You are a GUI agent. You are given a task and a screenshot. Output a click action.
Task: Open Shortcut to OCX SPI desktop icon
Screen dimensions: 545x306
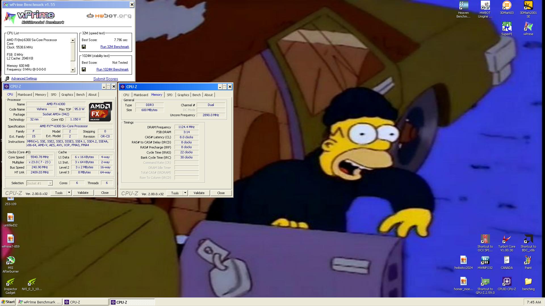(x=485, y=243)
